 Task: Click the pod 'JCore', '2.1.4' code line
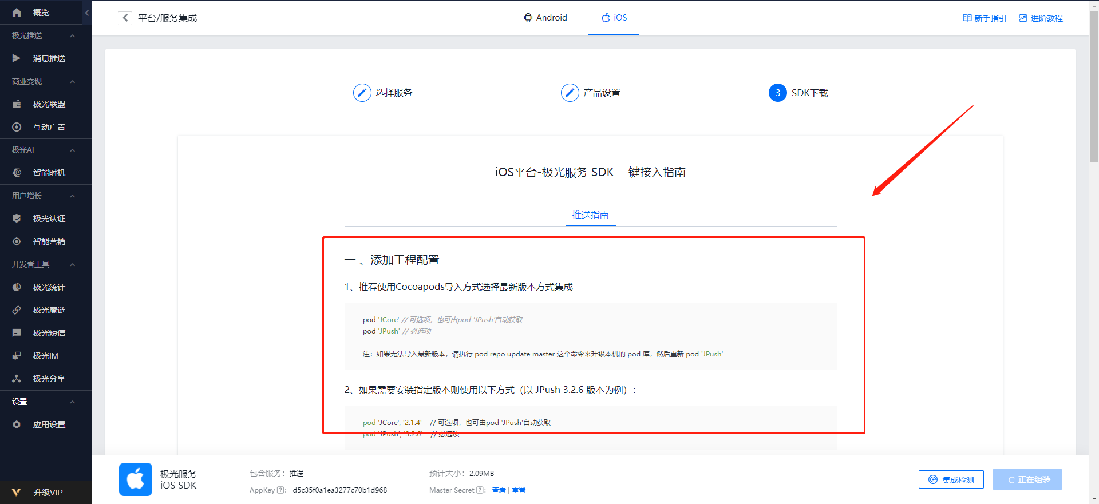tap(457, 422)
